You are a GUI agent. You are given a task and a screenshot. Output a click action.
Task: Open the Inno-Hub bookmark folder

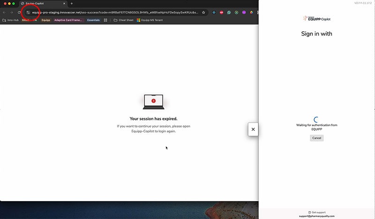tap(10, 20)
